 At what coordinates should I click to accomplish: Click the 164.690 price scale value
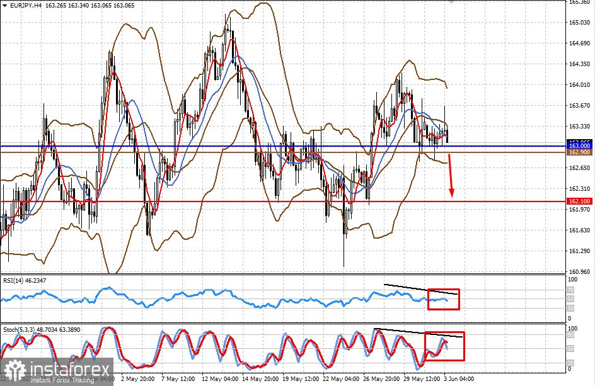tap(579, 43)
